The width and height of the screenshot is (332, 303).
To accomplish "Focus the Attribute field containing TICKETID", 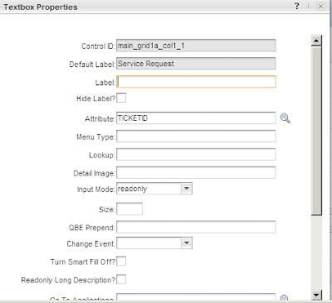I will [x=196, y=118].
